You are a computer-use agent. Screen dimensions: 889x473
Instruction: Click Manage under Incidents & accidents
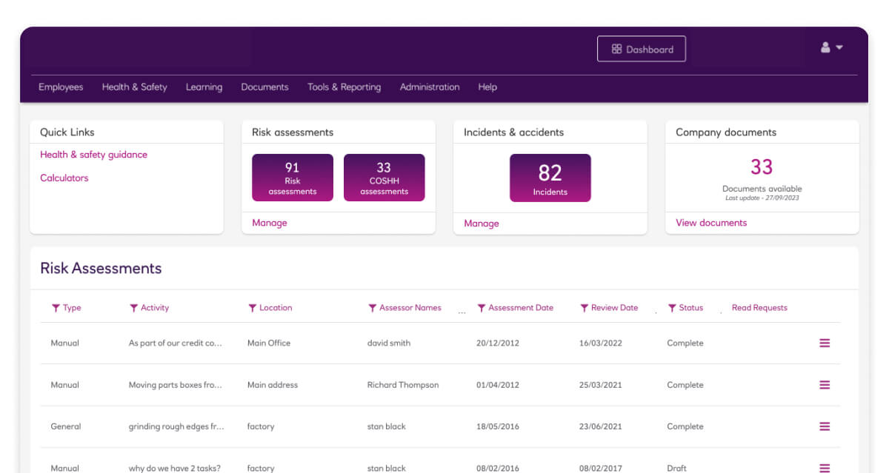tap(482, 224)
